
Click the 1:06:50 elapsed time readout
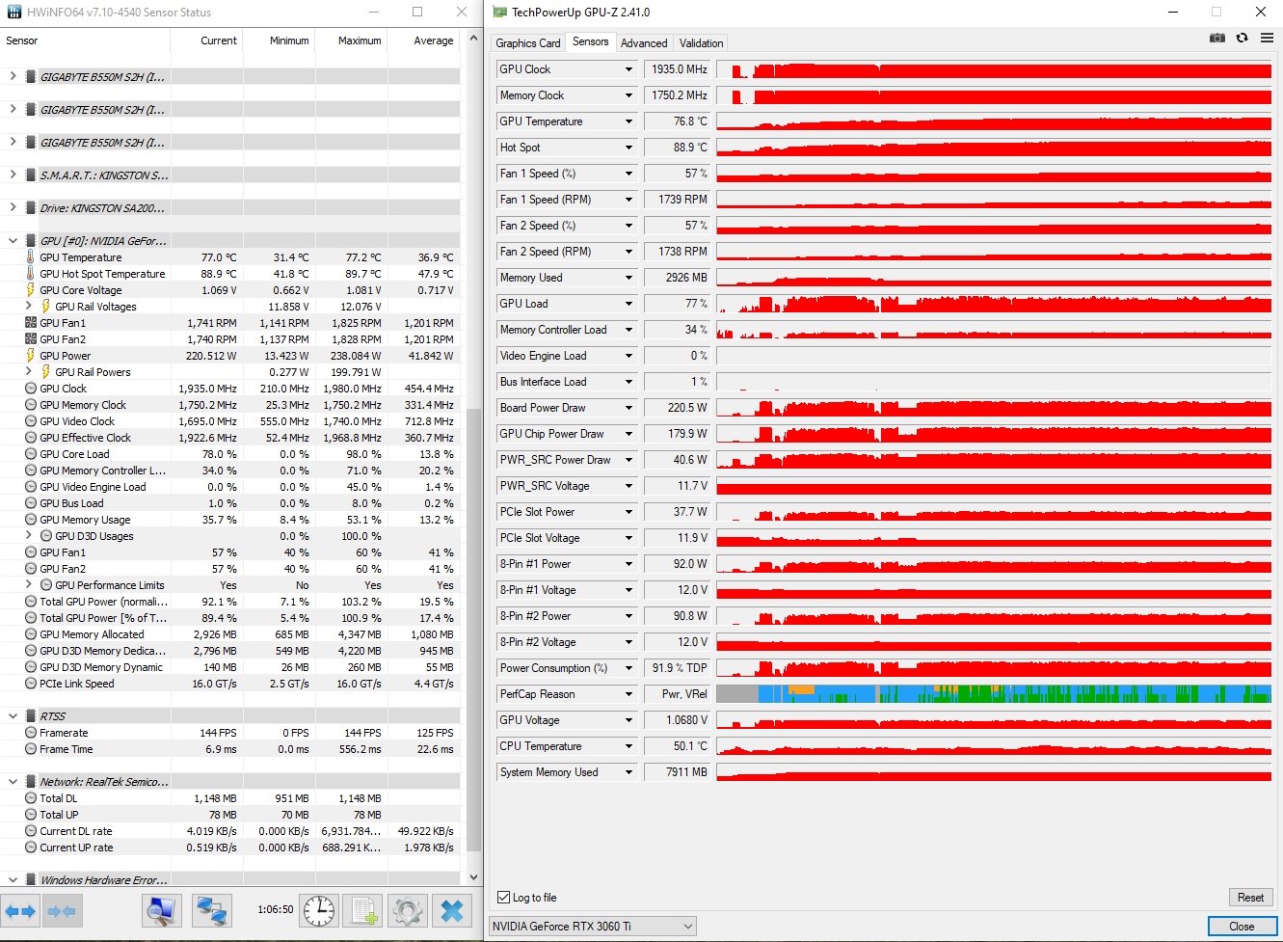tap(276, 909)
